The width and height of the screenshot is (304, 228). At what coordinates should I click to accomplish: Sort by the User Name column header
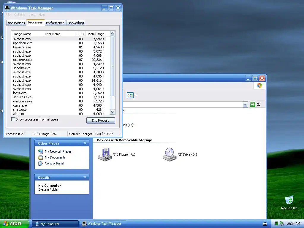tap(59, 34)
